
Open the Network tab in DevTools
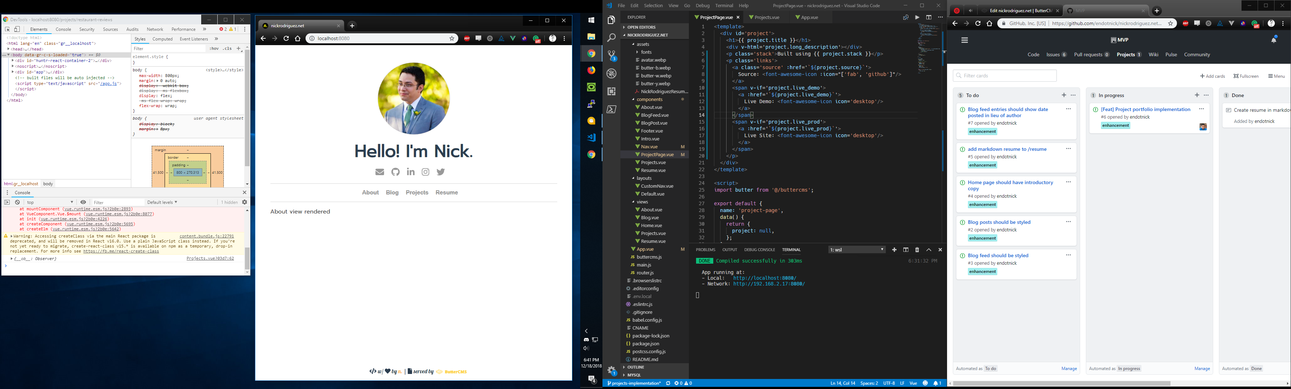155,29
